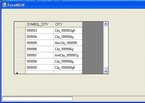Image resolution: width=145 pixels, height=103 pixels.
Task: Select cell 999998
Action: click(40, 61)
